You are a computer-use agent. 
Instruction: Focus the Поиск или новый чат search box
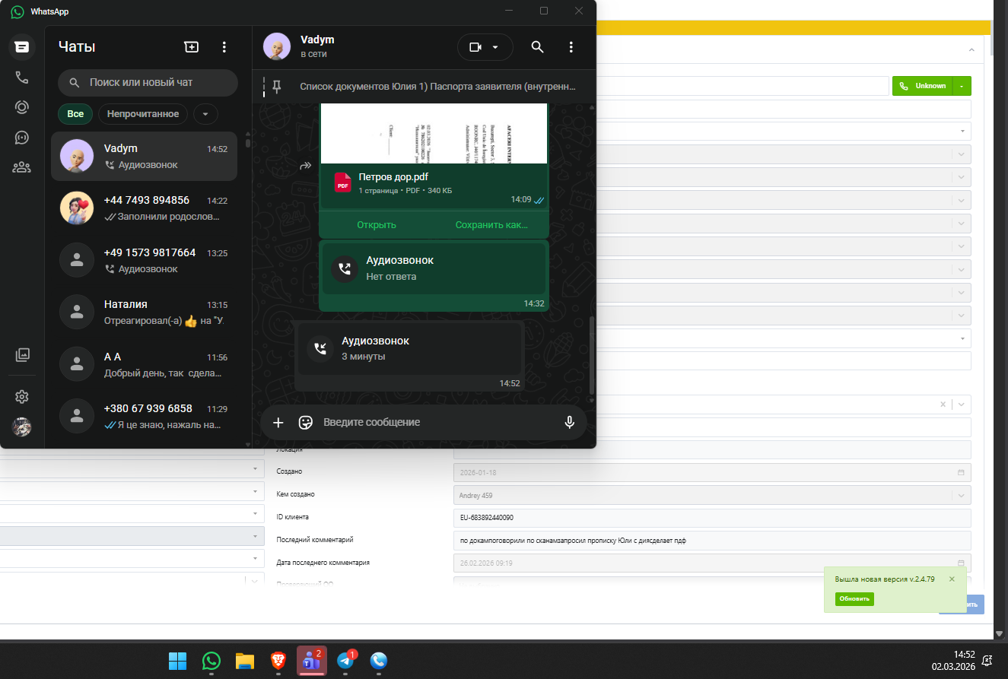[148, 83]
